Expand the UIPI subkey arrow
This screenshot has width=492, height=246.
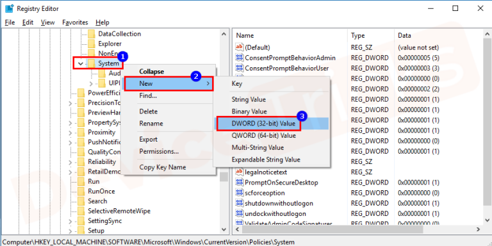[91, 83]
